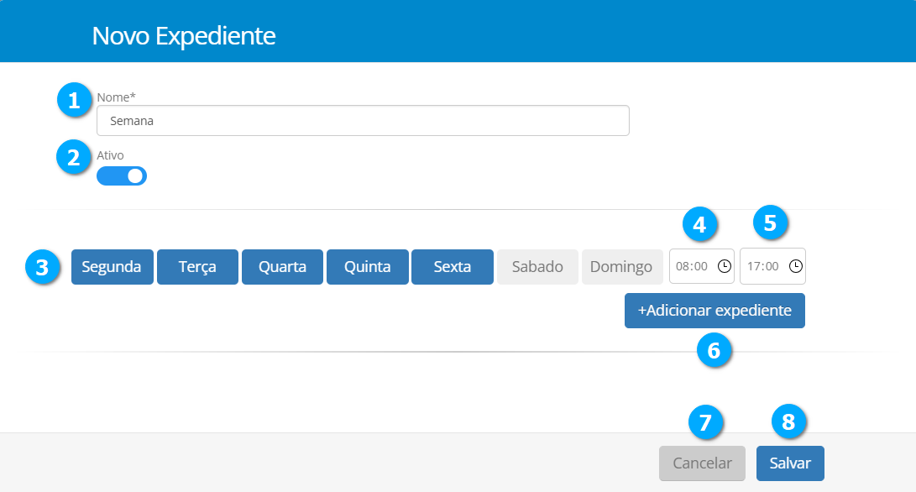Screen dimensions: 916x492
Task: Toggle the Sexta day button
Action: click(452, 267)
